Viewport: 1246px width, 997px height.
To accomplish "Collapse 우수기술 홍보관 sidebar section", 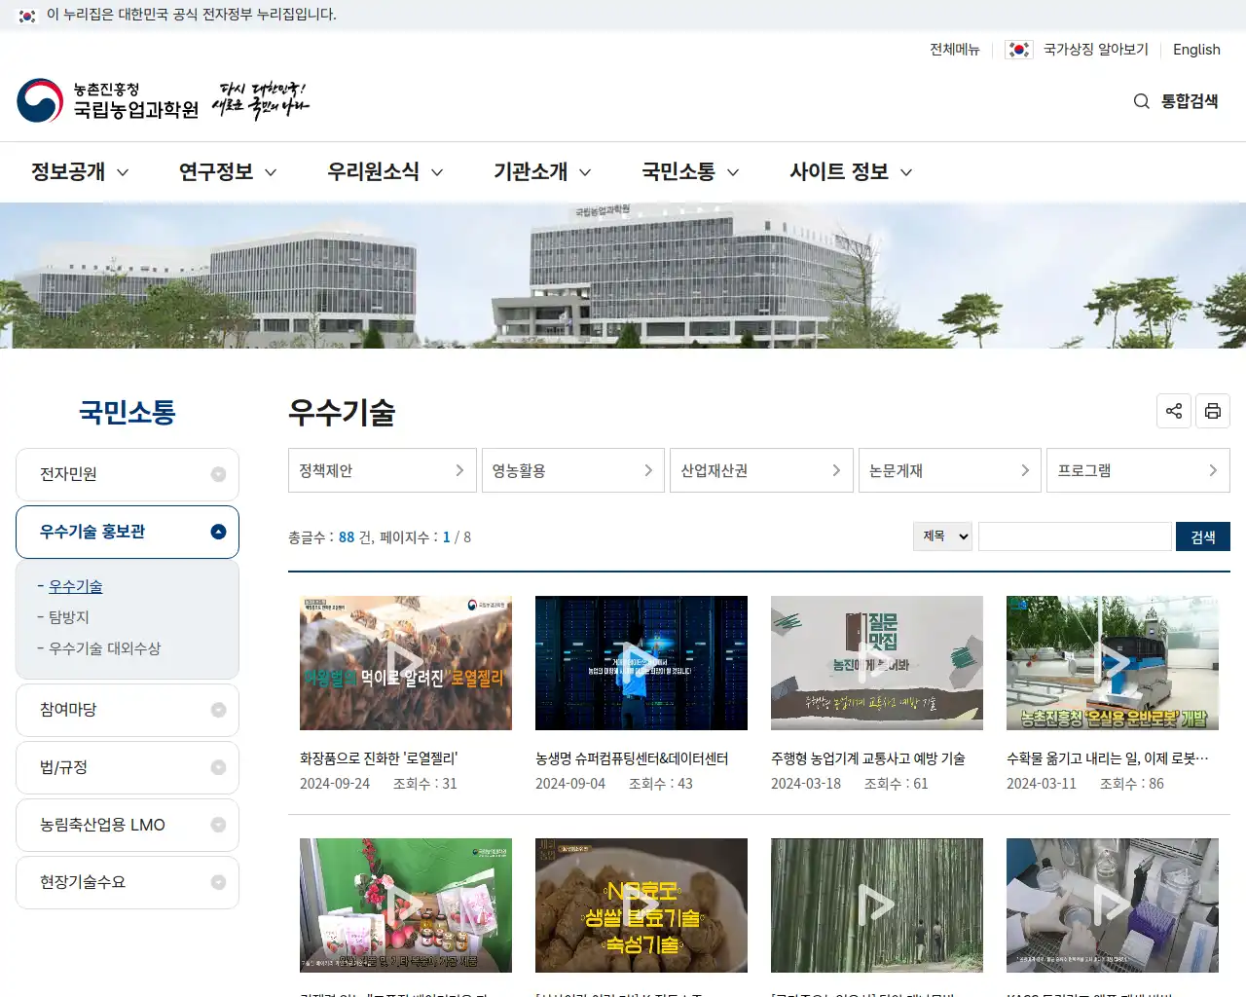I will coord(128,532).
